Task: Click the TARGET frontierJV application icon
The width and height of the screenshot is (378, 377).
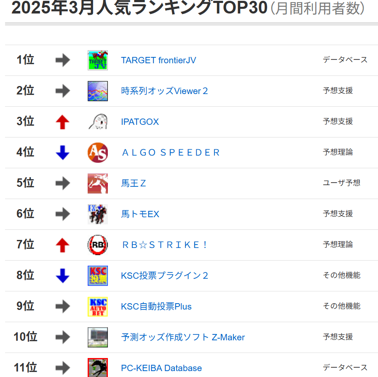Action: 97,60
